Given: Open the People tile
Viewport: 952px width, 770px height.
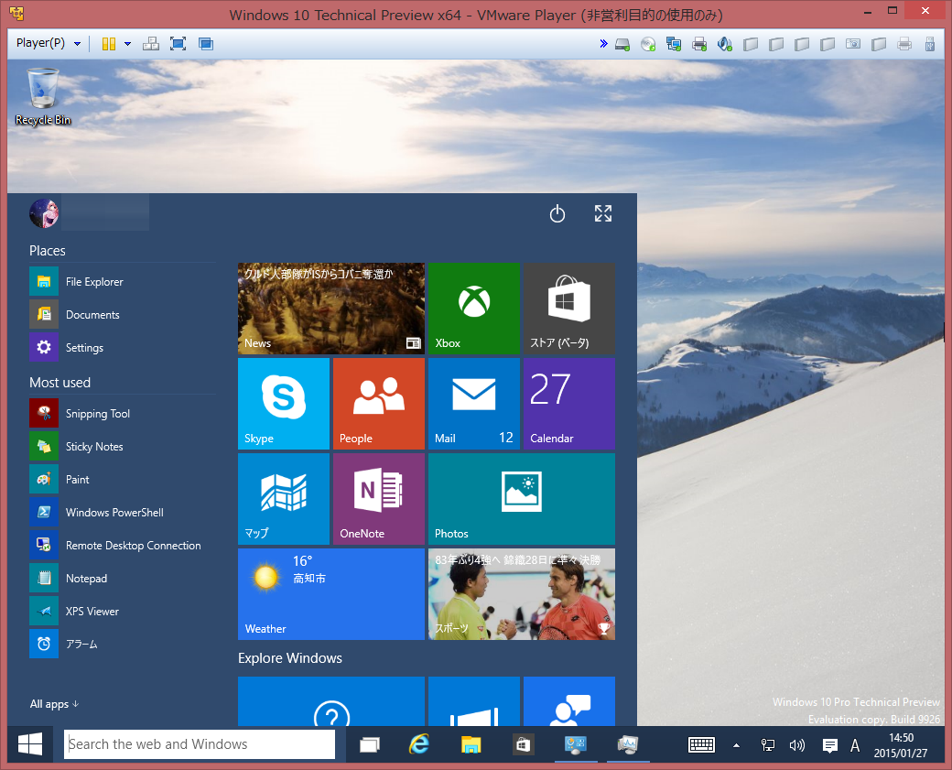Looking at the screenshot, I should click(379, 404).
